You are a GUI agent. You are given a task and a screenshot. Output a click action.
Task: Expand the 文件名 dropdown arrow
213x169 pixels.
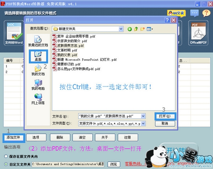[x=143, y=116]
